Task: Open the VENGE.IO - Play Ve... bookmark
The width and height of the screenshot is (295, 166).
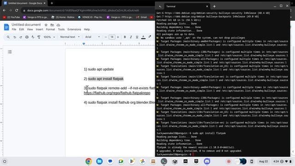Action: pyautogui.click(x=90, y=17)
